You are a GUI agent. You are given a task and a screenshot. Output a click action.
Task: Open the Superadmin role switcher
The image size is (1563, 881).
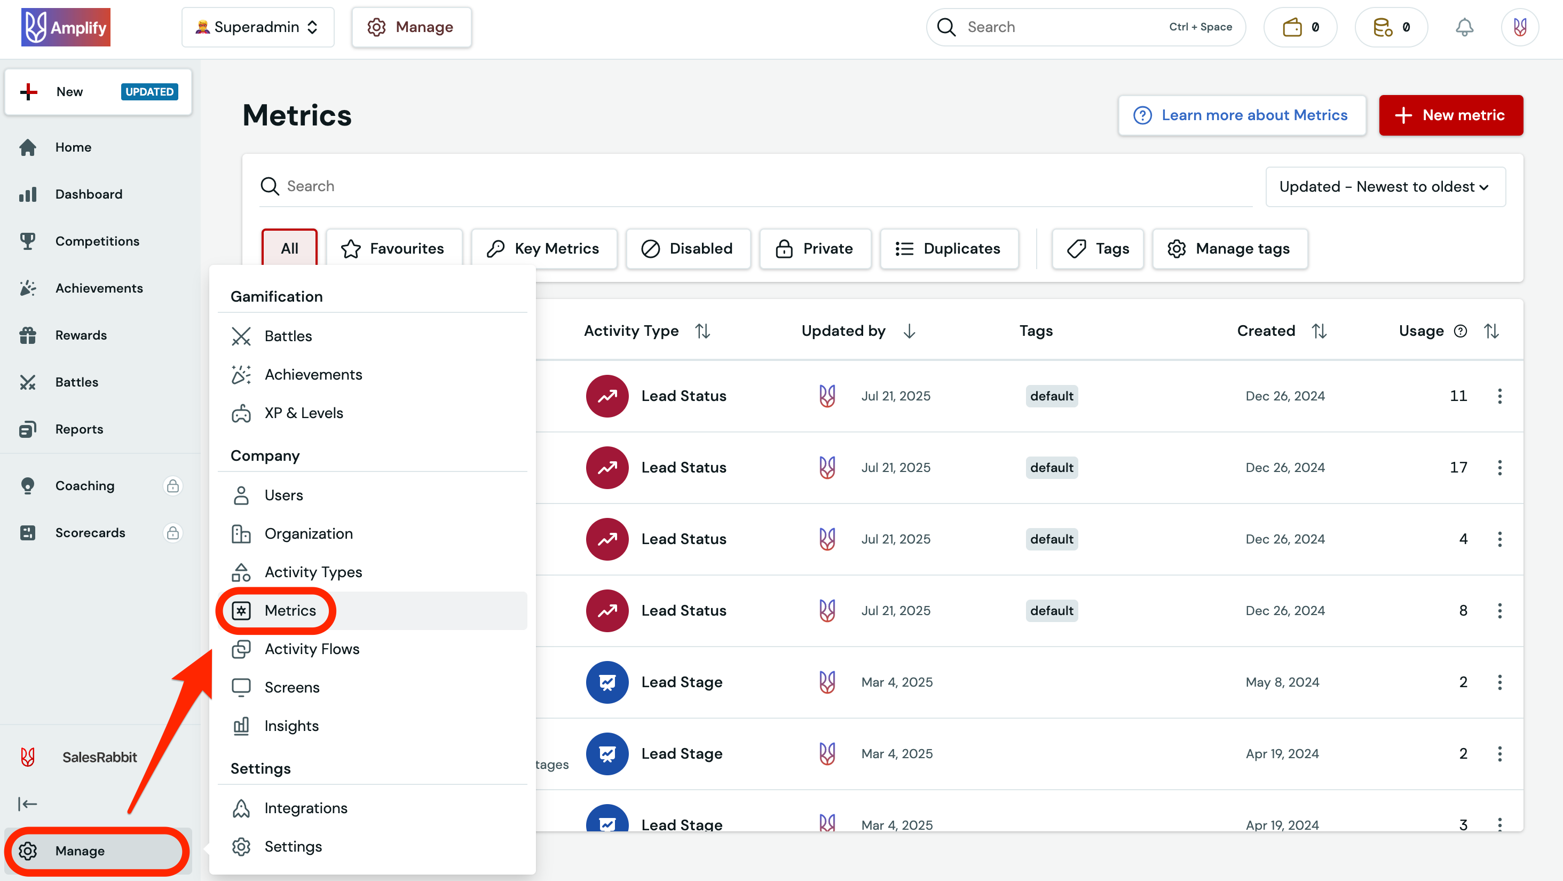257,27
